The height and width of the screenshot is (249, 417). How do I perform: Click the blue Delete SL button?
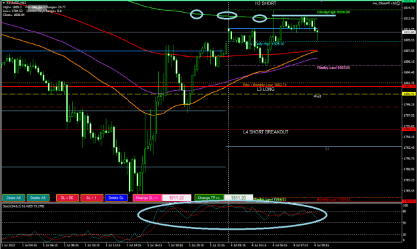click(116, 198)
